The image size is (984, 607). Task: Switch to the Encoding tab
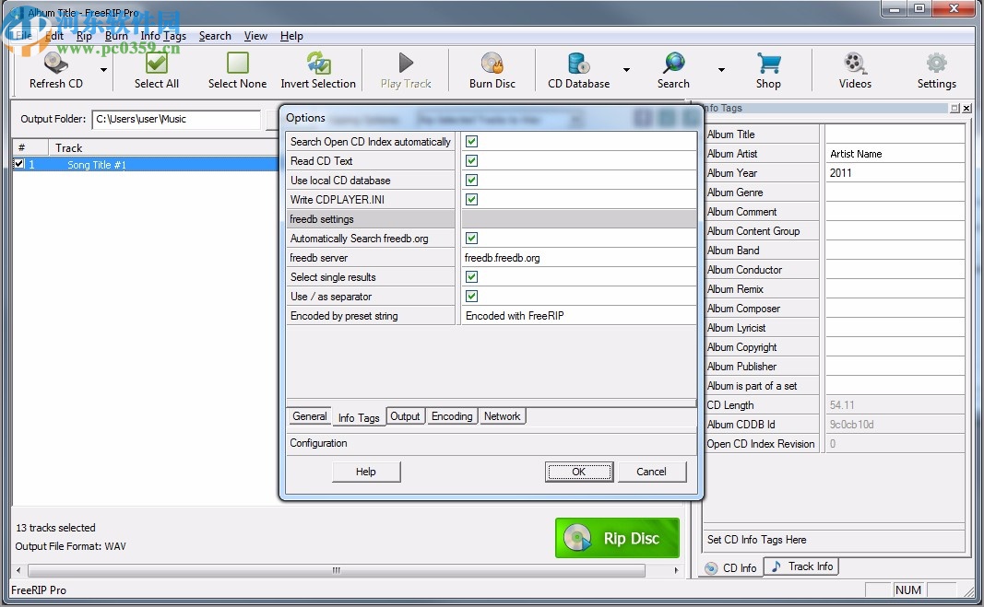point(452,416)
